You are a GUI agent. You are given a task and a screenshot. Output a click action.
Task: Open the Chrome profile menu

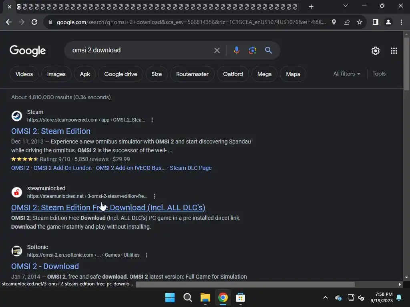pyautogui.click(x=388, y=22)
